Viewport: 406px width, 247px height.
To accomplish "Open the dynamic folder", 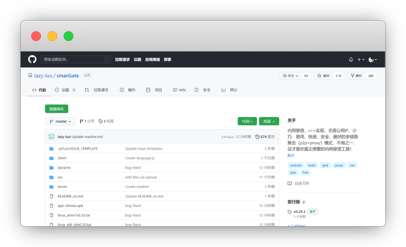I will (64, 168).
